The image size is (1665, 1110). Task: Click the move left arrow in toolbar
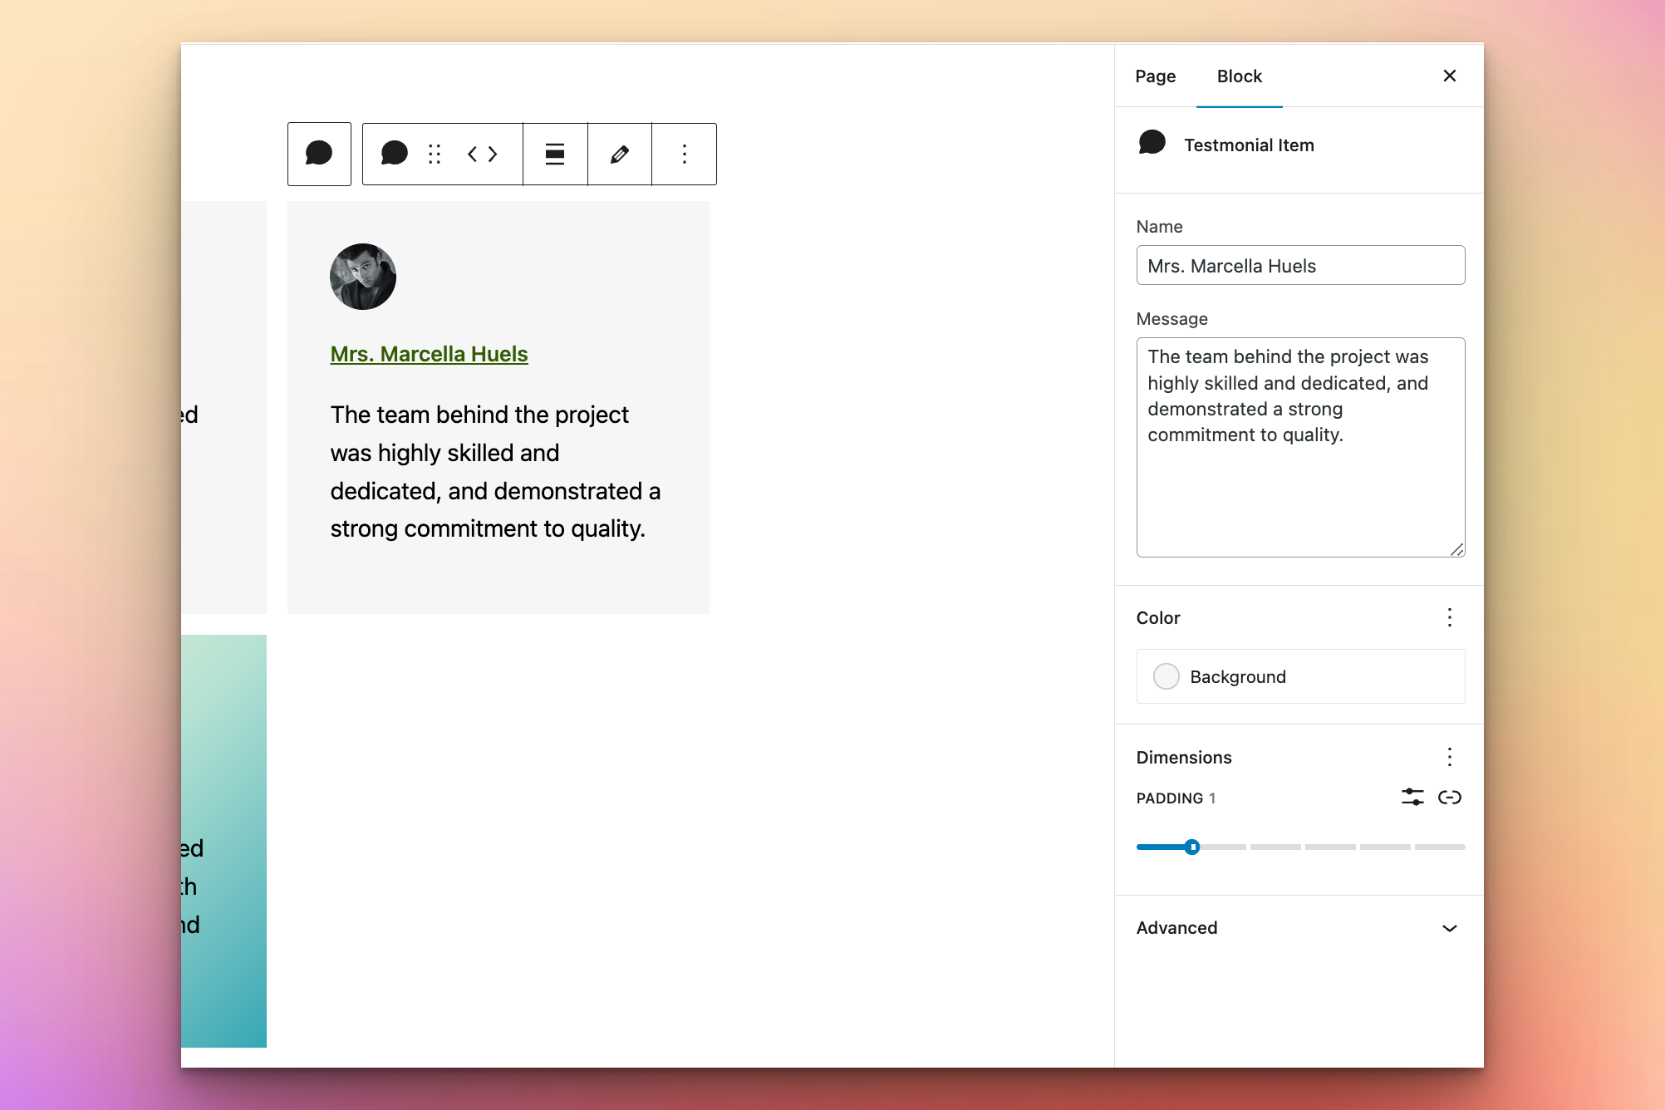pos(472,154)
